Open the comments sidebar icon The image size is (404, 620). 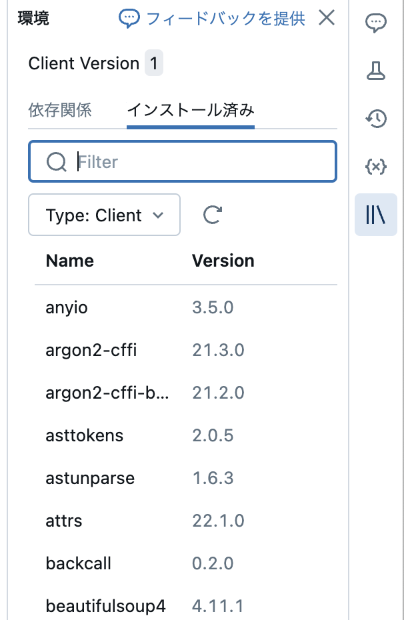376,23
